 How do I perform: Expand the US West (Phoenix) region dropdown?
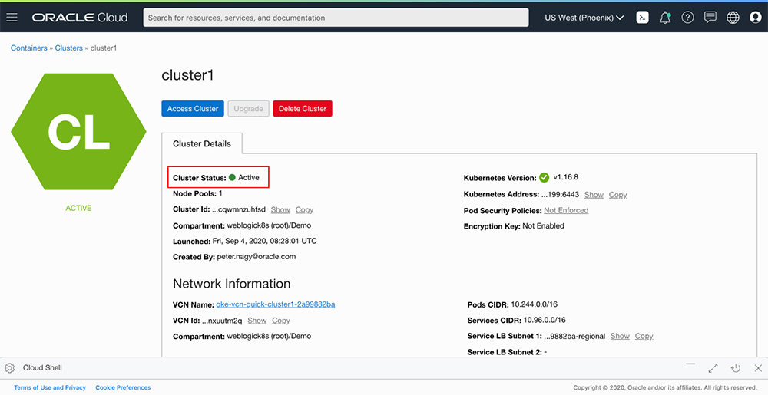(584, 18)
